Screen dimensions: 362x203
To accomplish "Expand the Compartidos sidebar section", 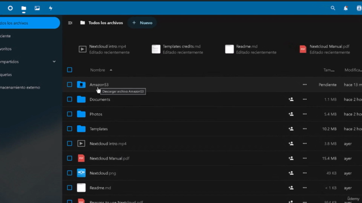I will click(54, 61).
